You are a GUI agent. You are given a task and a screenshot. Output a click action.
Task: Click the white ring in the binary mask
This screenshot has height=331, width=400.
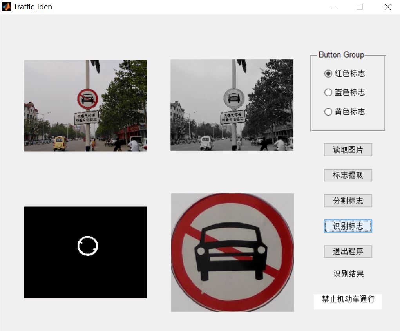point(88,246)
